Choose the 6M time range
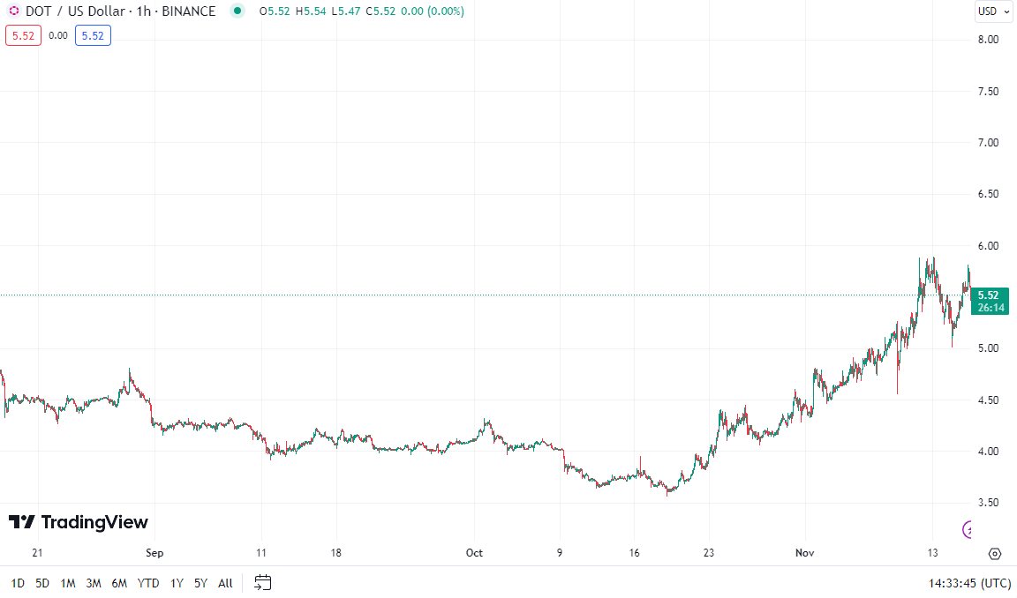1017x598 pixels. point(119,583)
